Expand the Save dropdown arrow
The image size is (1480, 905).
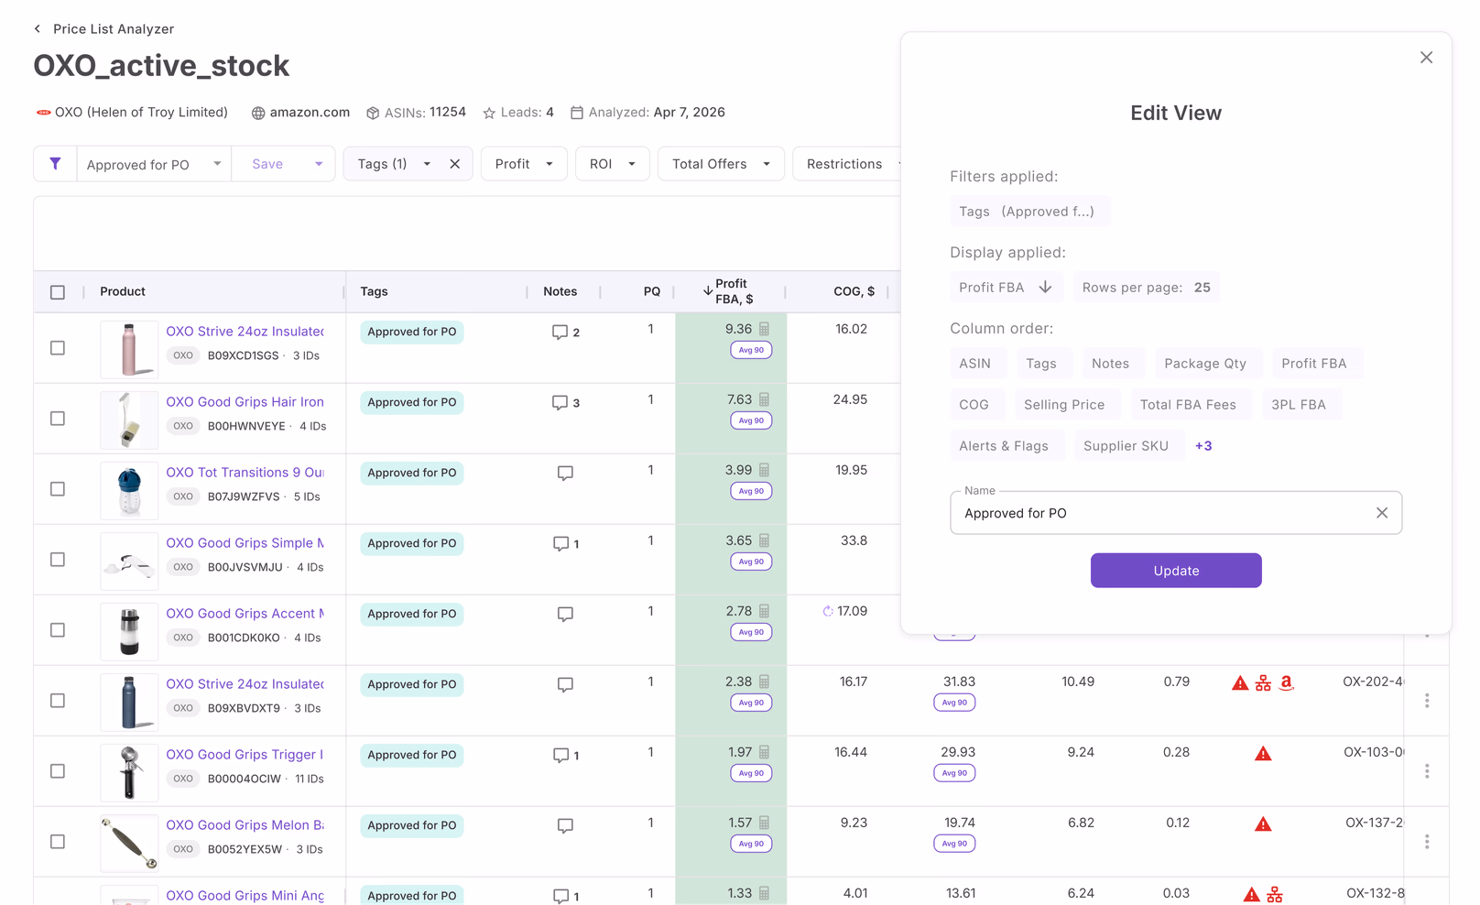coord(319,164)
